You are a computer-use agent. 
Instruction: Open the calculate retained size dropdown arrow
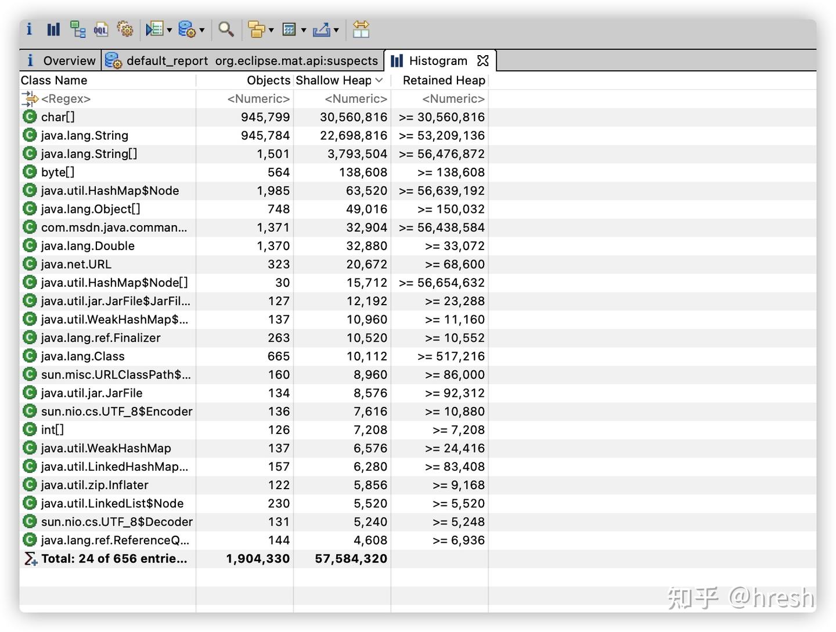click(303, 30)
